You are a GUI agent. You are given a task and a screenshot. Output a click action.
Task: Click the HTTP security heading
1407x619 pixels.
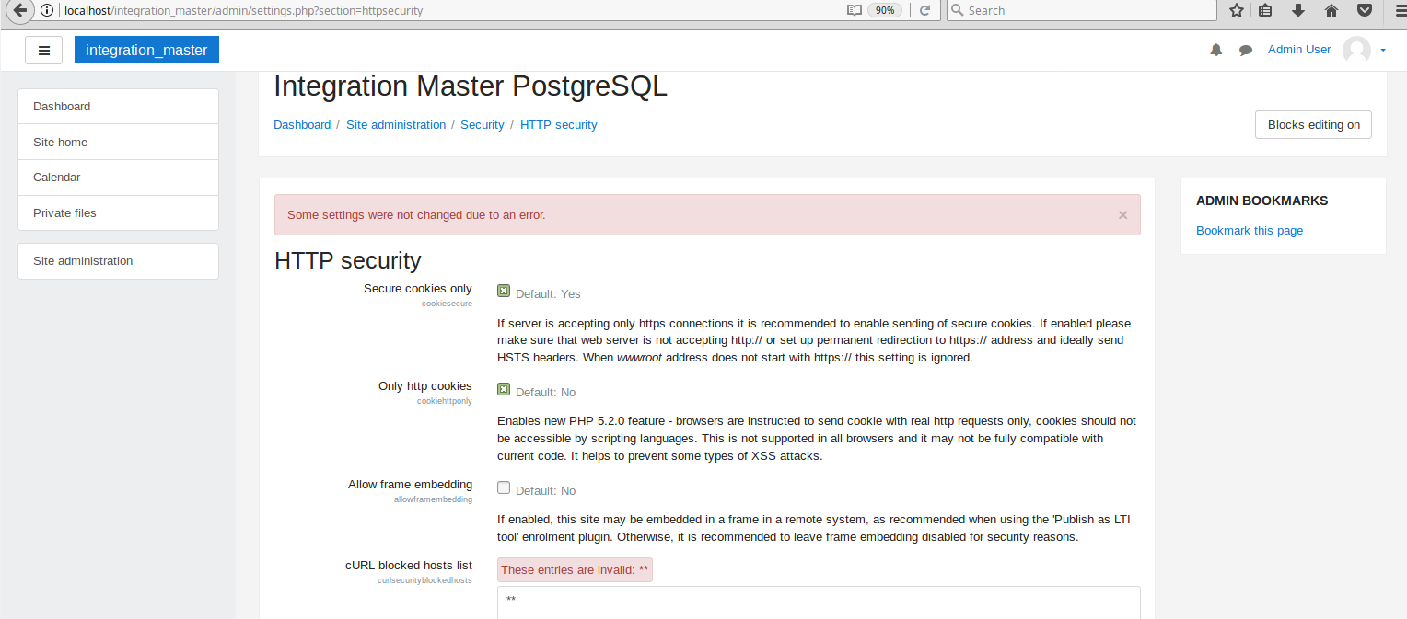click(348, 261)
